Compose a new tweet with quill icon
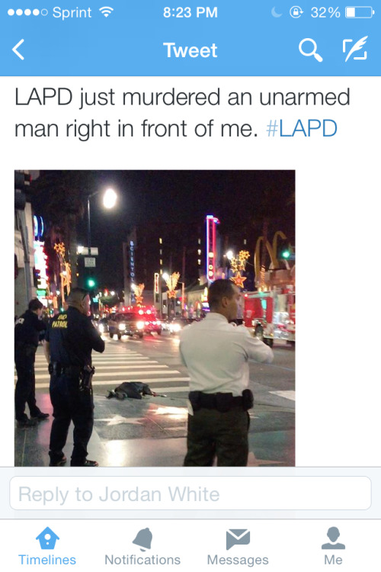The width and height of the screenshot is (381, 572). coord(355,49)
